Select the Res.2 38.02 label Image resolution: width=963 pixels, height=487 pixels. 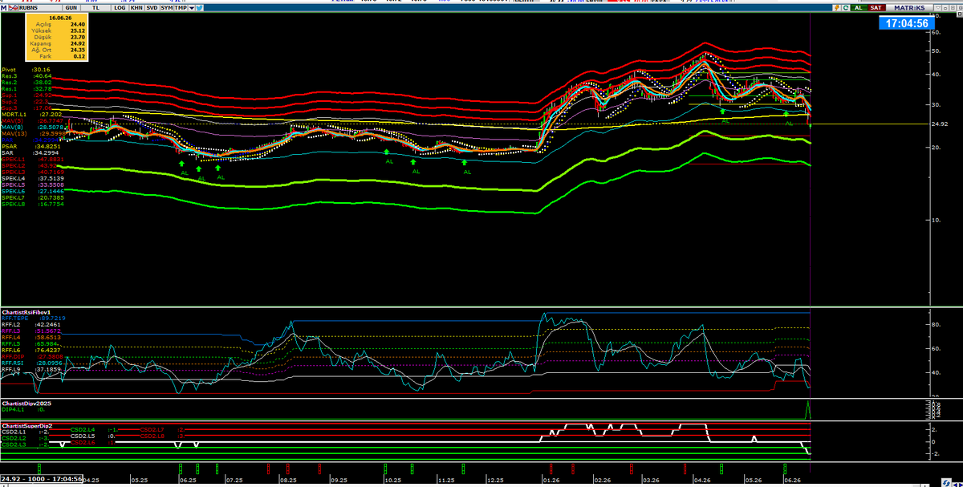pyautogui.click(x=26, y=82)
